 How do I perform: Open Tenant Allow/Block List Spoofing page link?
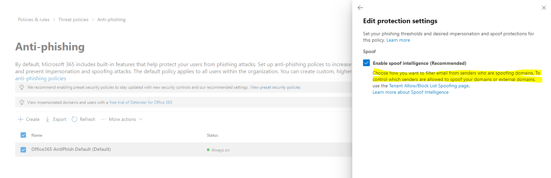pyautogui.click(x=429, y=86)
